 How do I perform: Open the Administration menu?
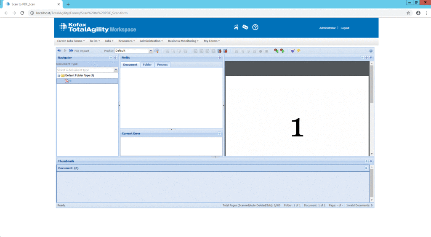pyautogui.click(x=151, y=41)
